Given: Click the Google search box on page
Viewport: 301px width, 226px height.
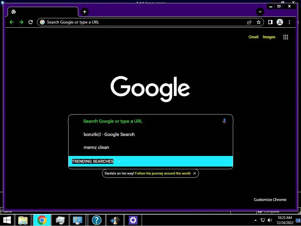Looking at the screenshot, I should click(x=150, y=121).
